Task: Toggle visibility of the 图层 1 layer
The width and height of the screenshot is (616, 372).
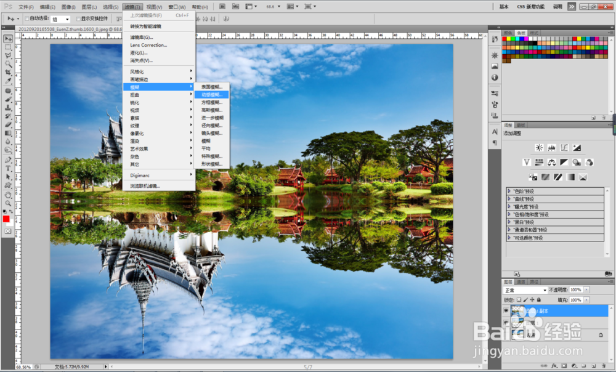Action: [x=506, y=323]
